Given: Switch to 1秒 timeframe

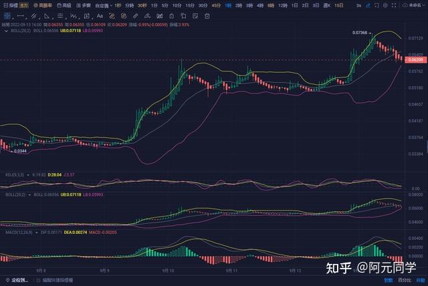Looking at the screenshot, I should coord(118,5).
